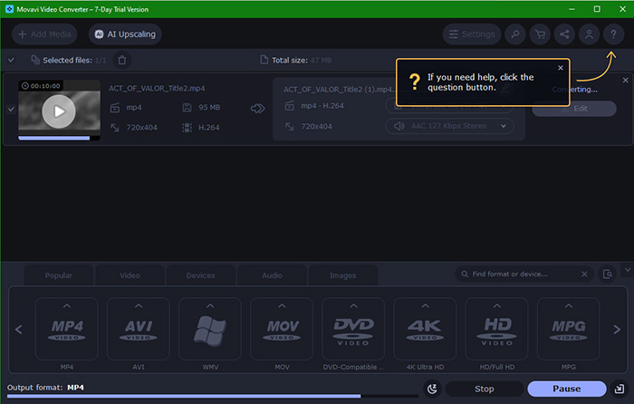Open the shopping cart icon

pyautogui.click(x=540, y=34)
